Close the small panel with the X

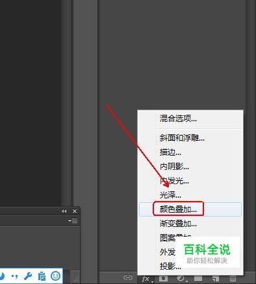(x=75, y=211)
